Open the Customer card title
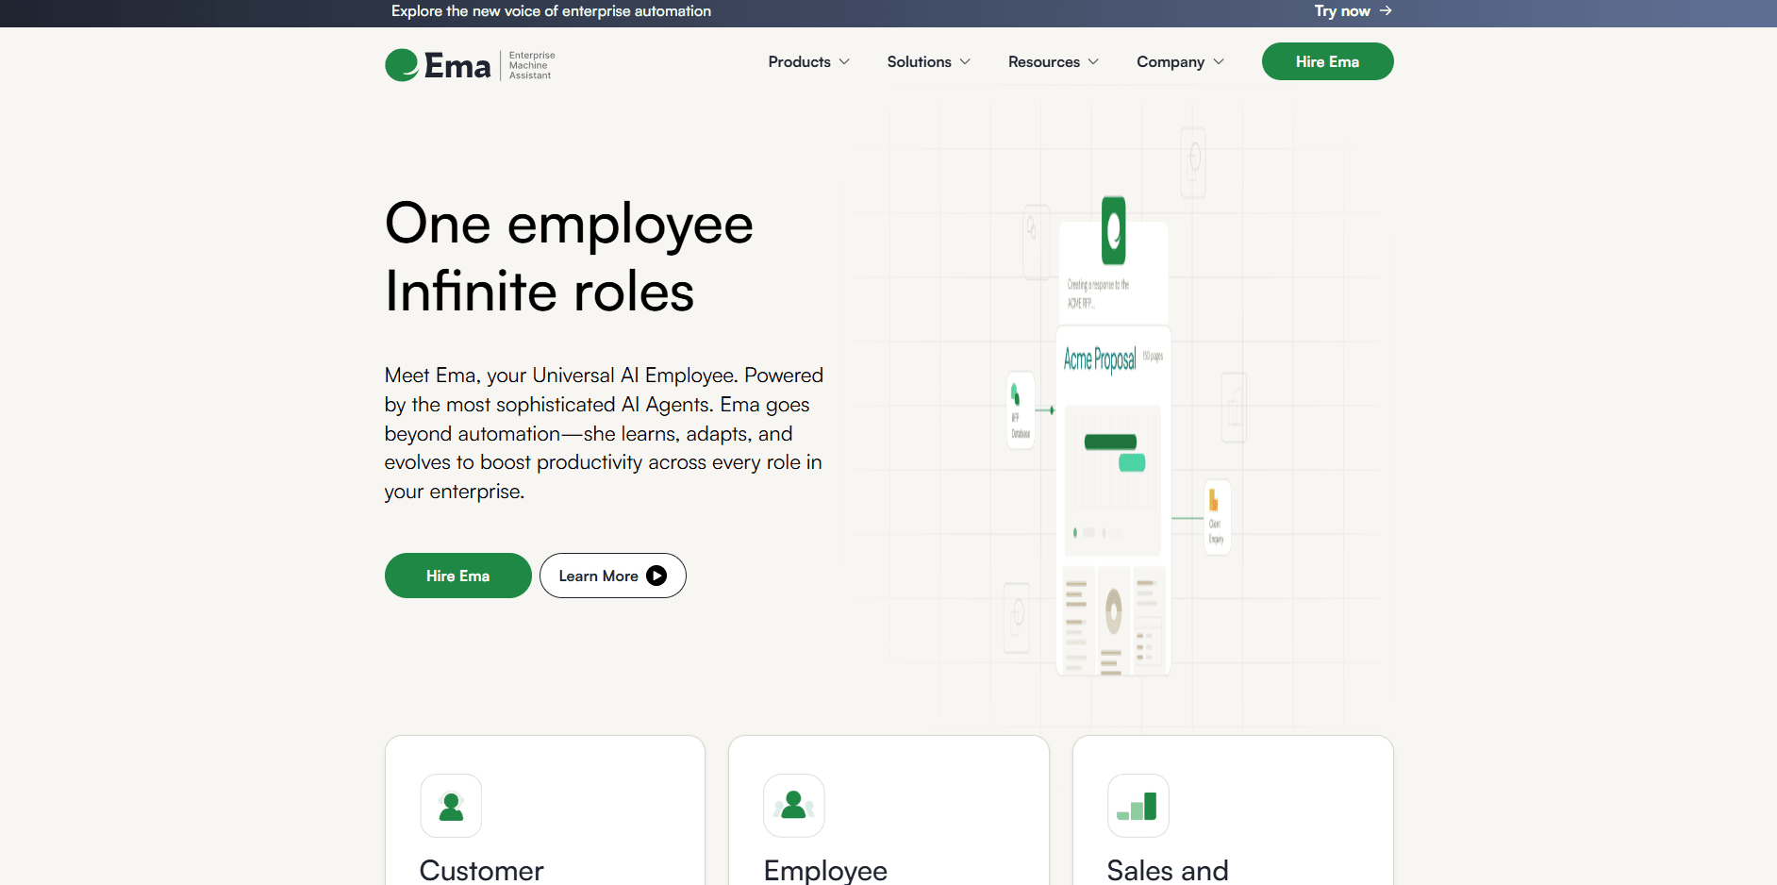1777x885 pixels. (x=481, y=870)
